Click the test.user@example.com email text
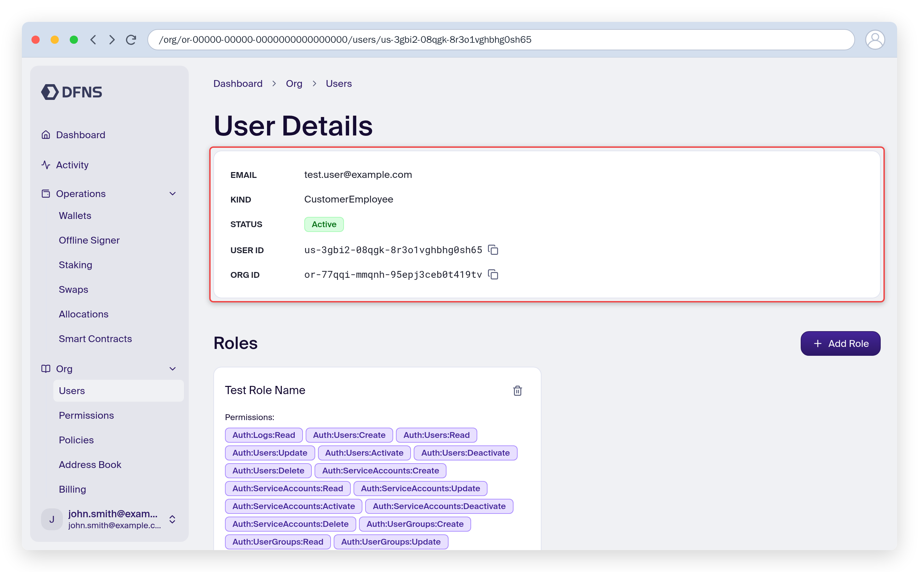Image resolution: width=919 pixels, height=572 pixels. (x=358, y=175)
